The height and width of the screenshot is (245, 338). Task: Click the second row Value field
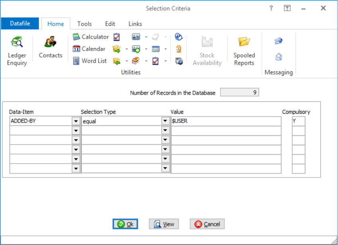(226, 130)
